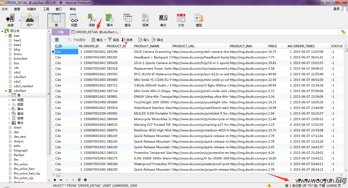Click the warning icon in status bar

(x=269, y=185)
